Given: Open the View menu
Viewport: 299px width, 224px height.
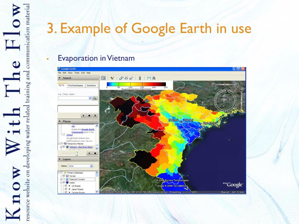Looking at the screenshot, I should click(x=70, y=73).
